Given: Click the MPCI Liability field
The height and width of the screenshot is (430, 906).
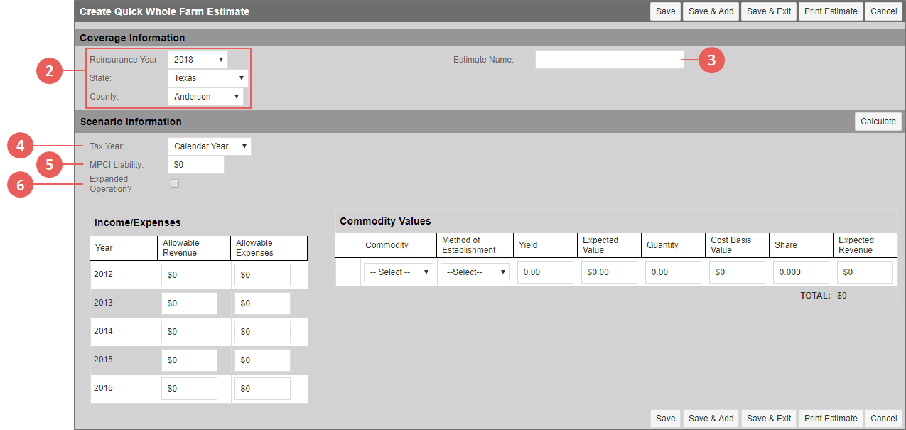Looking at the screenshot, I should click(195, 164).
